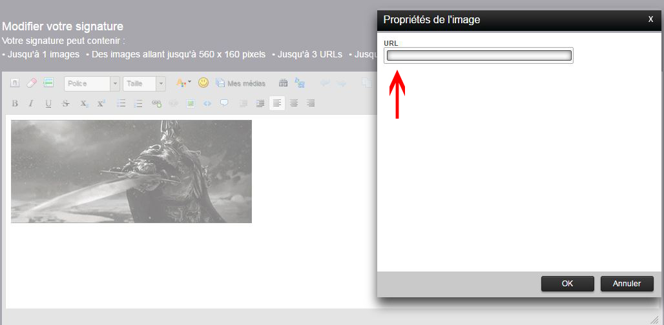Insert a numbered list
The image size is (664, 325).
pyautogui.click(x=138, y=103)
